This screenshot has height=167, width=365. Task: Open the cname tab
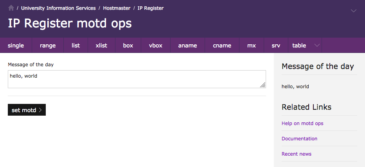(x=222, y=45)
